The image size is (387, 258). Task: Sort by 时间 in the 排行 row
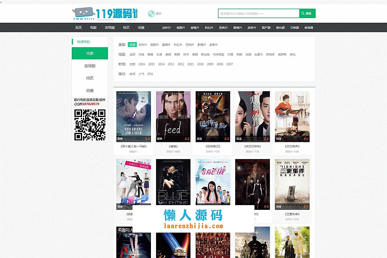[x=132, y=74]
